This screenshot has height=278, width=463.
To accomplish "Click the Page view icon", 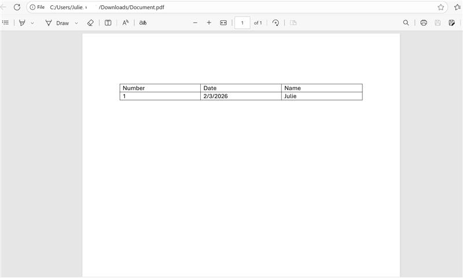I will click(293, 23).
